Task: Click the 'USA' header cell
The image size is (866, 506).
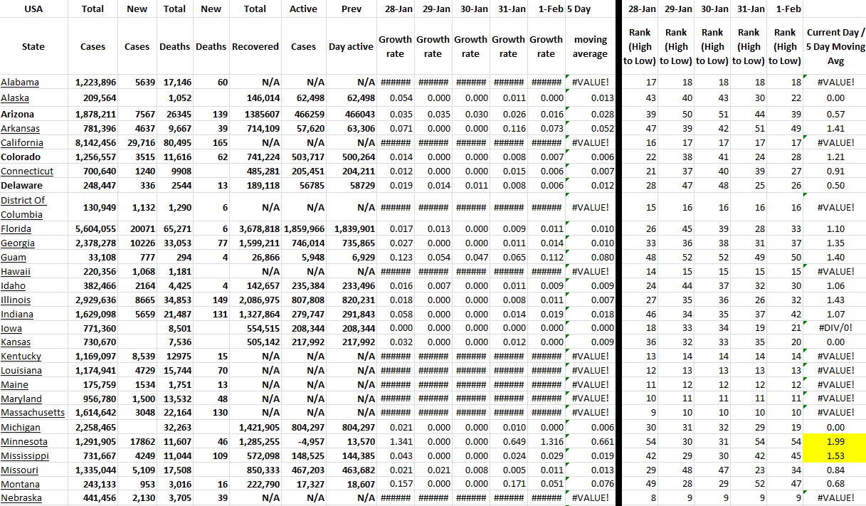Action: click(x=33, y=9)
